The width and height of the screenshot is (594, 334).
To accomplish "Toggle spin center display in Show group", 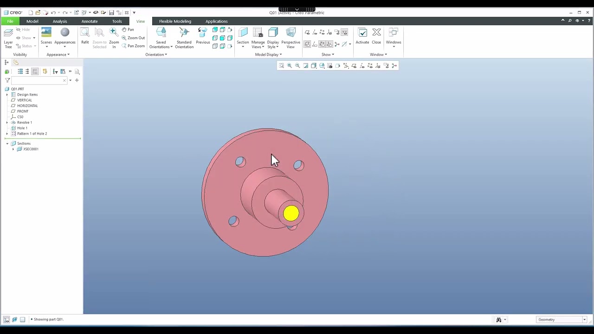I will point(337,44).
